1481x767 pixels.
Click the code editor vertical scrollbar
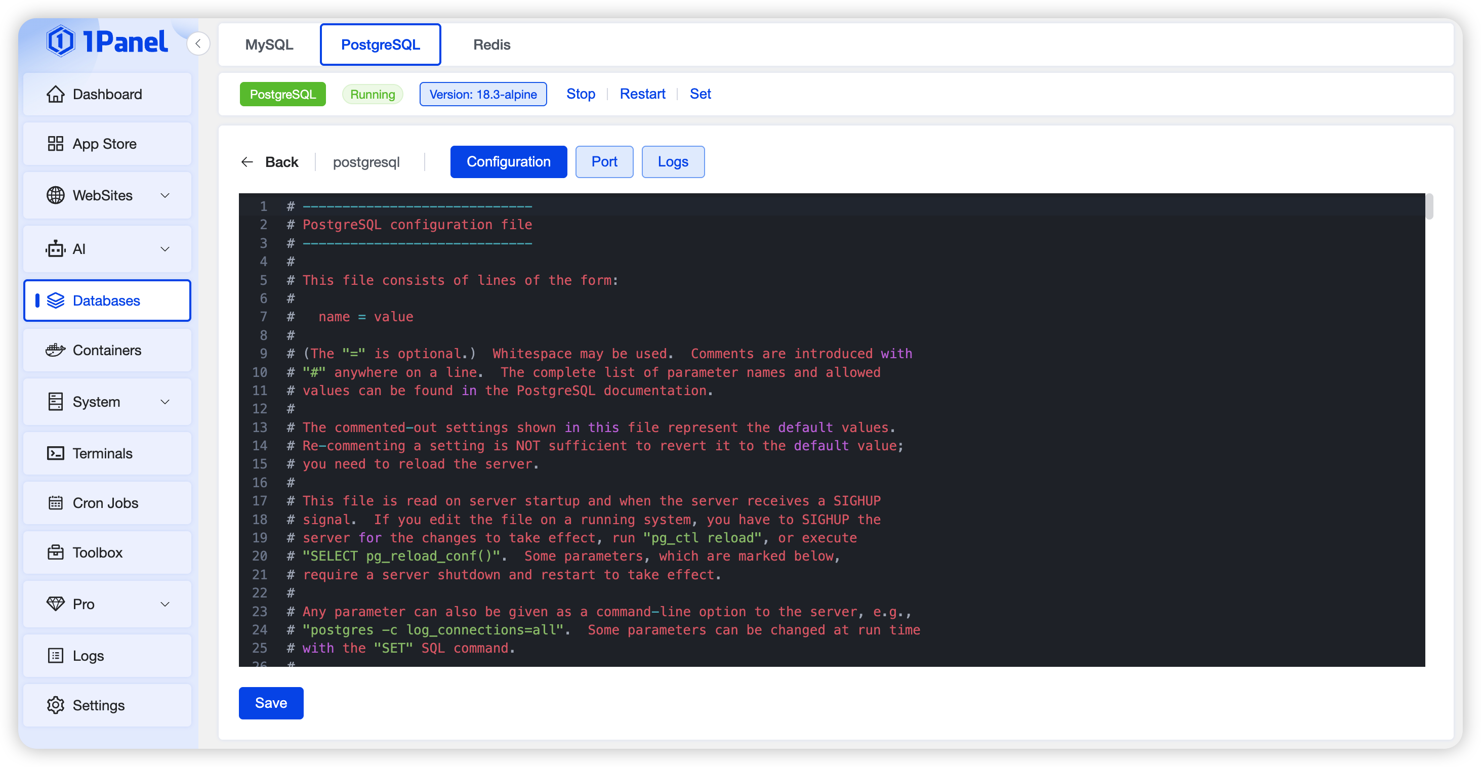tap(1429, 207)
